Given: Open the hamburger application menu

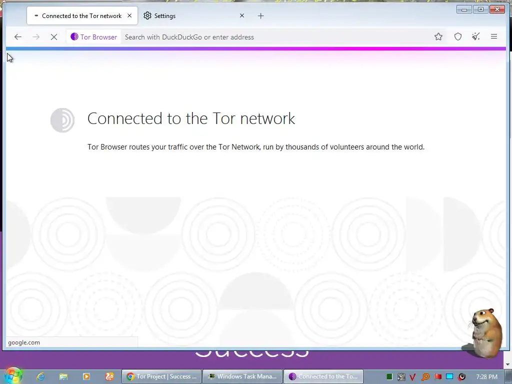Looking at the screenshot, I should click(493, 37).
